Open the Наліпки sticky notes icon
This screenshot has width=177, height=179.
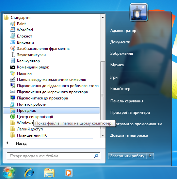coord(13,73)
